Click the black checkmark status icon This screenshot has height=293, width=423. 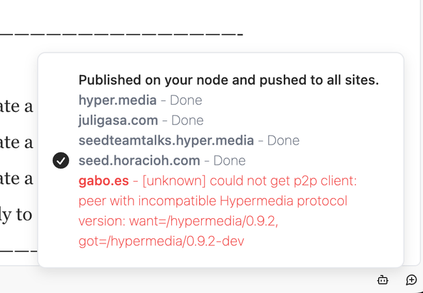(61, 160)
